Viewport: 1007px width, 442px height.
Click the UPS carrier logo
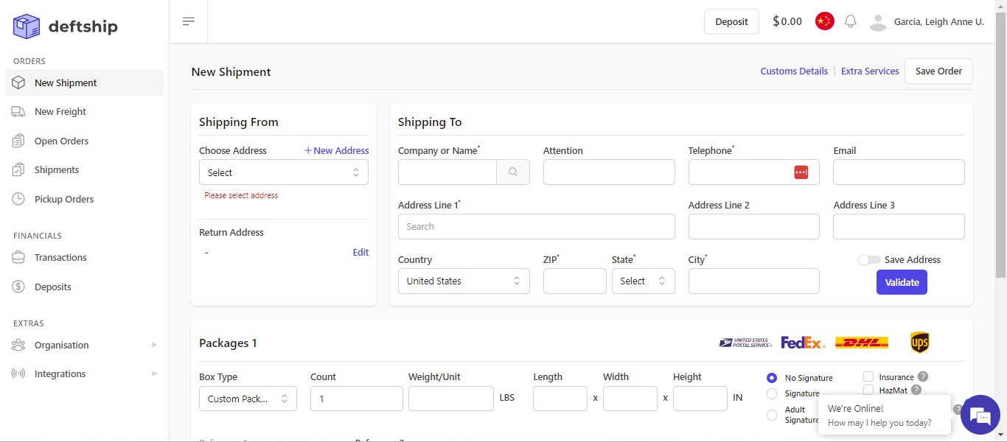[919, 343]
